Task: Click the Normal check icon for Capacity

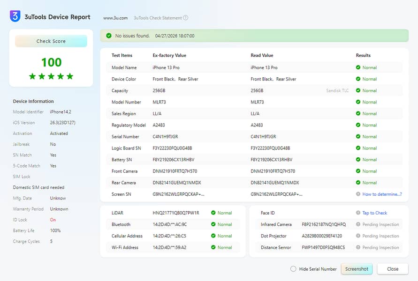Action: click(x=358, y=90)
